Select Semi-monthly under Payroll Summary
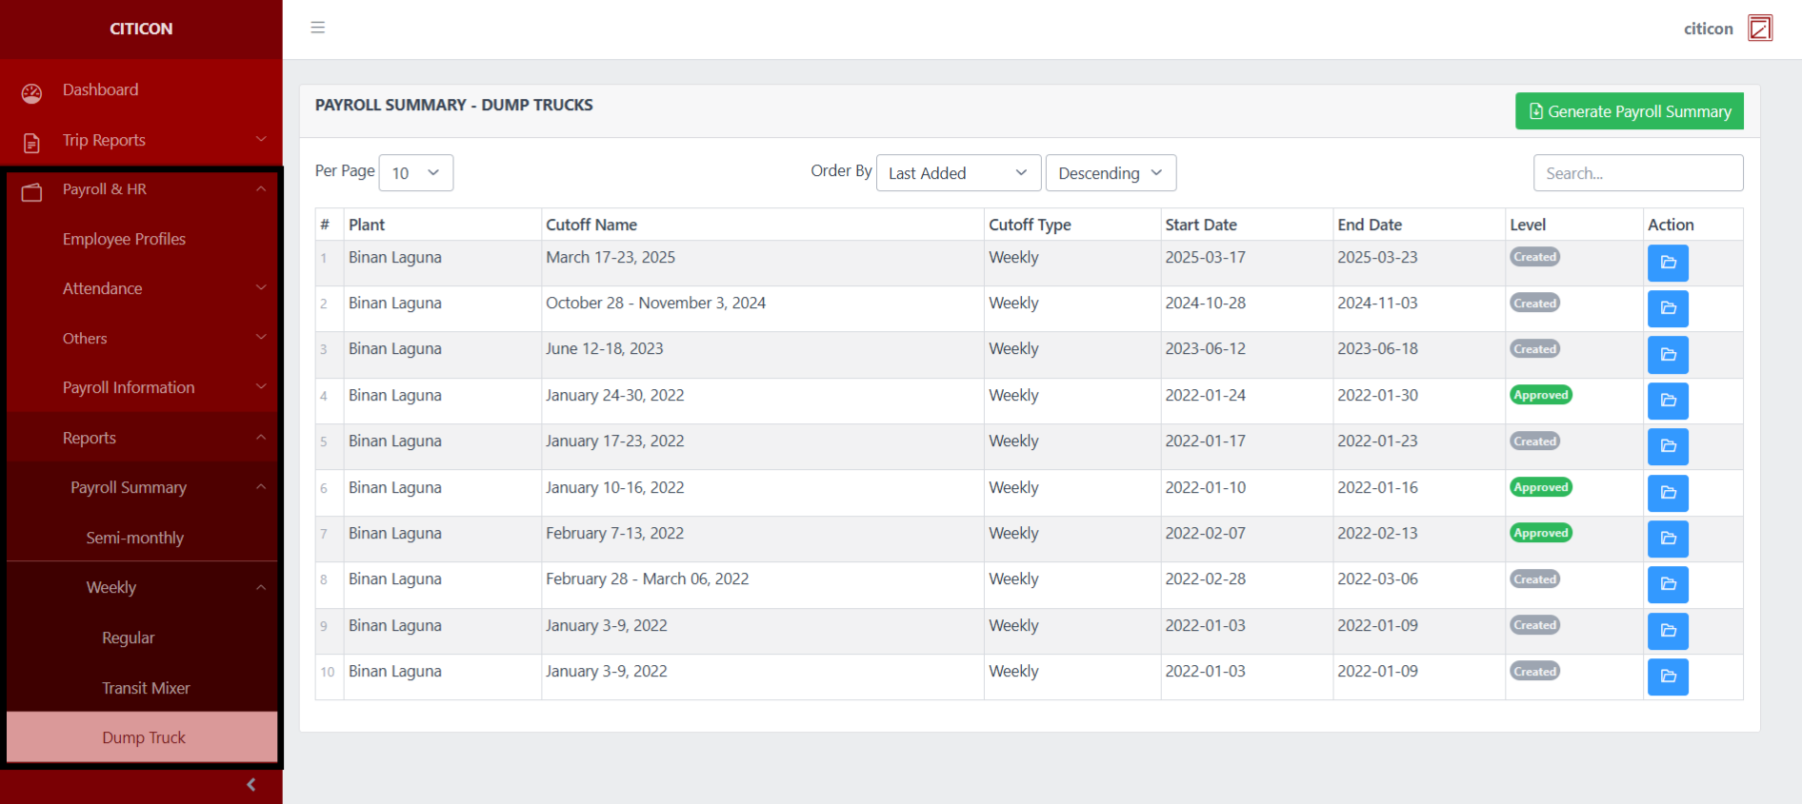This screenshot has height=804, width=1802. [x=135, y=538]
